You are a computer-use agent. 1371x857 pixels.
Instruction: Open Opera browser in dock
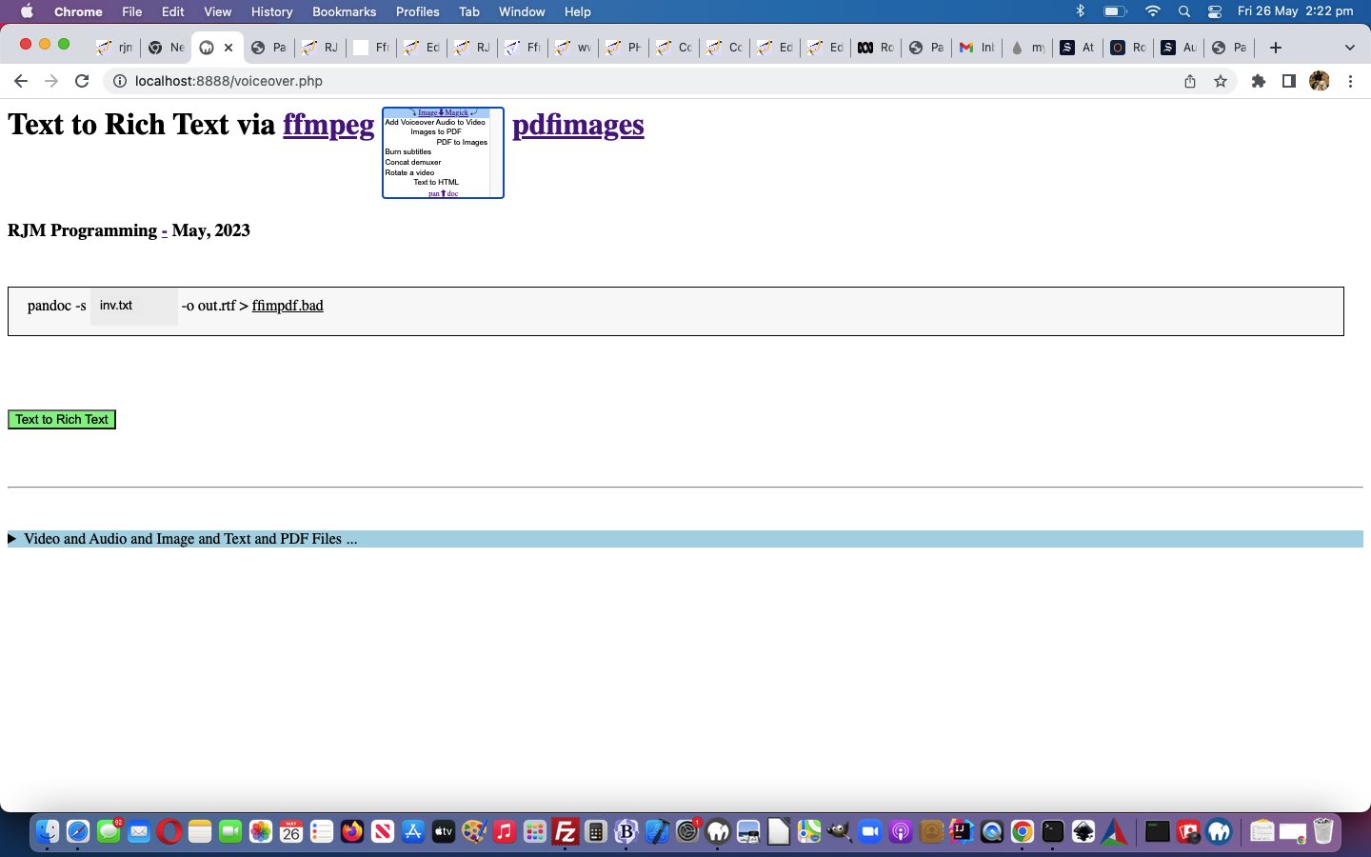(x=169, y=832)
